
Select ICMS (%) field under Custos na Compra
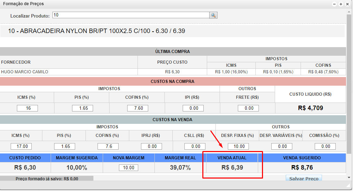[27, 108]
